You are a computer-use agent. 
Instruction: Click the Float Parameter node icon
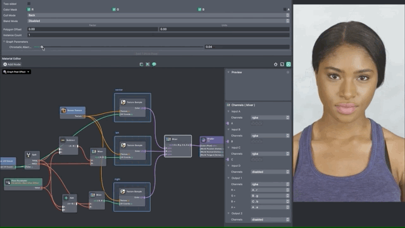pyautogui.click(x=8, y=182)
